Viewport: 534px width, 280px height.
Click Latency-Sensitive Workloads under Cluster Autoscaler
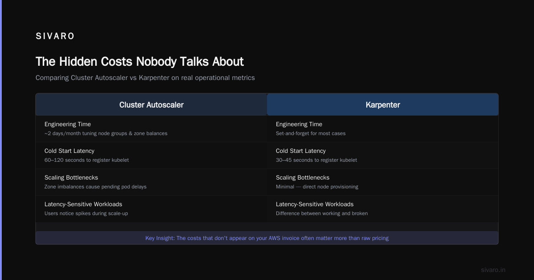coord(83,204)
